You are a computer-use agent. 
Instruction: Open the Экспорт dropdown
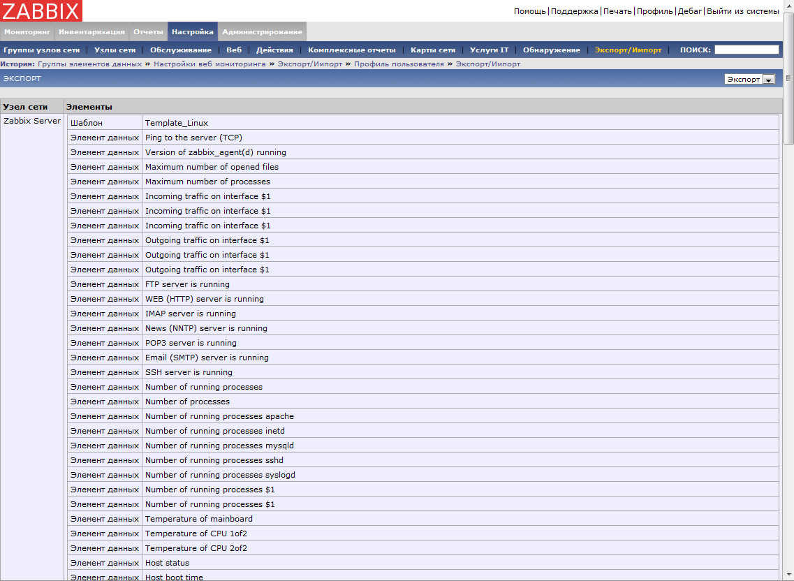tap(749, 79)
